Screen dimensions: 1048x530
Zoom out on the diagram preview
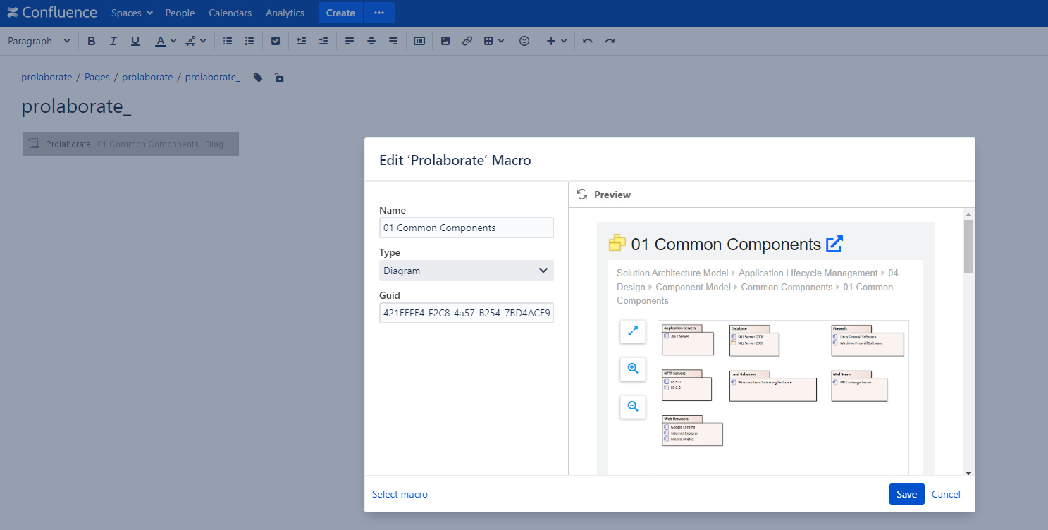coord(633,407)
